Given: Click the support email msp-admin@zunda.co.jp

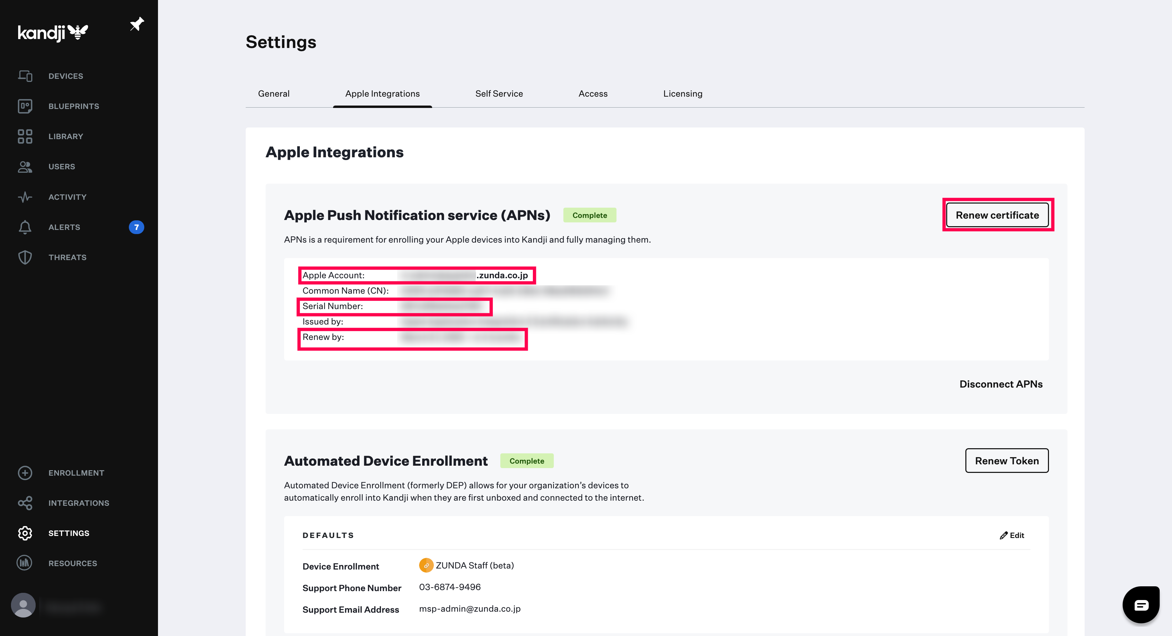Looking at the screenshot, I should pyautogui.click(x=469, y=609).
